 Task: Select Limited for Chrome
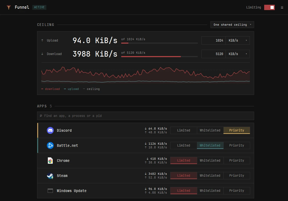[x=183, y=161]
